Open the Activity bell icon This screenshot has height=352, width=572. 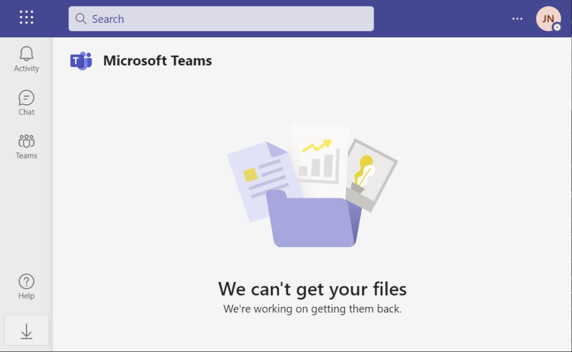coord(26,54)
